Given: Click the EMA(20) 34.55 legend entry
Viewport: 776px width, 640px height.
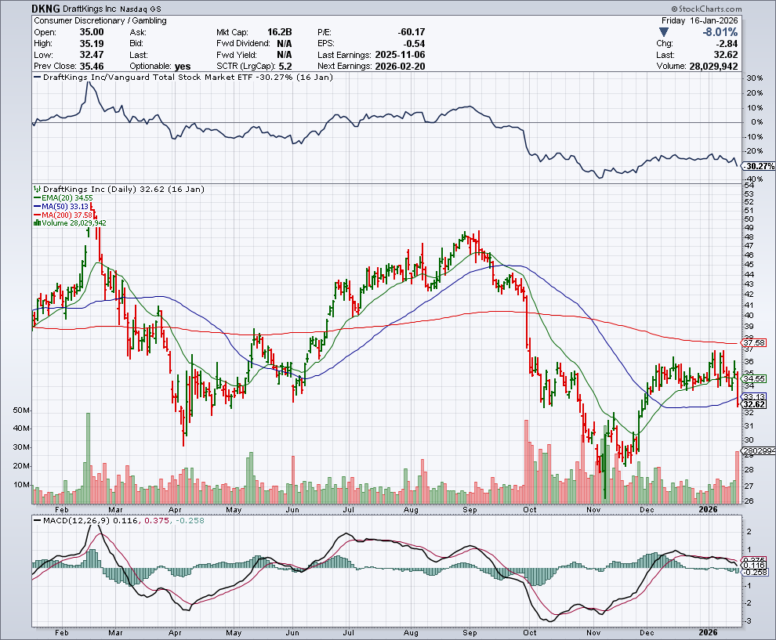Looking at the screenshot, I should 63,198.
